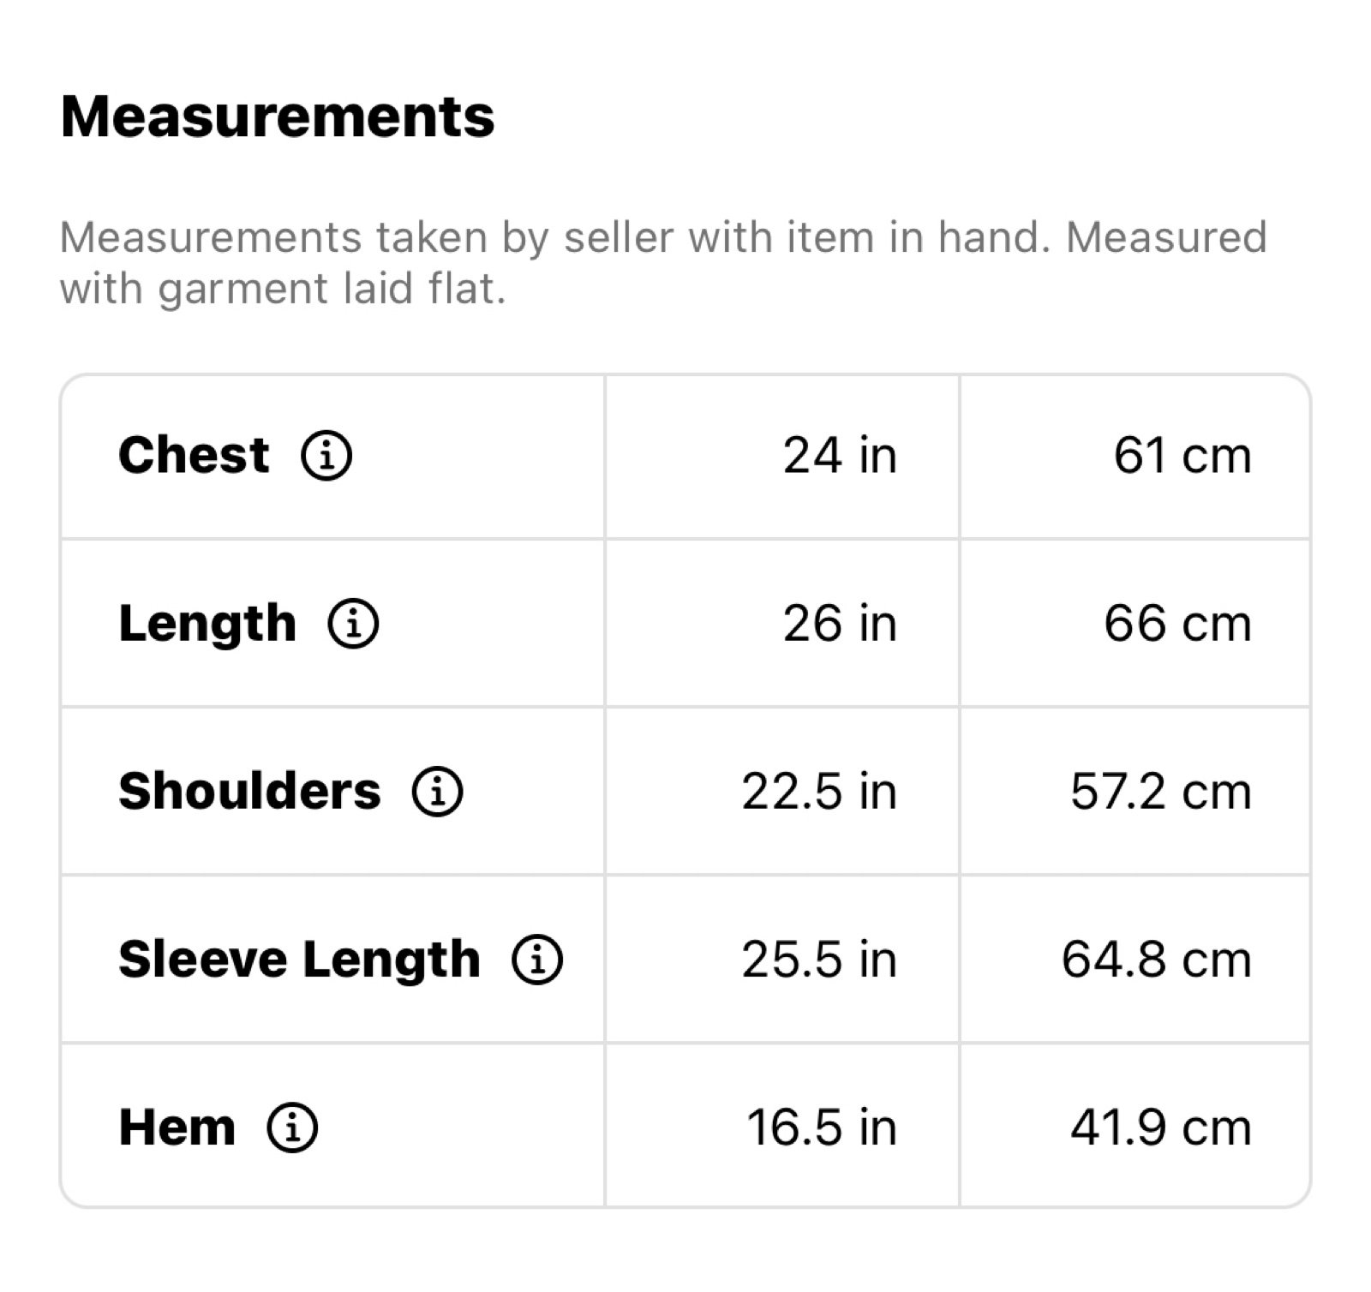Select the Sleeve Length row label
This screenshot has height=1292, width=1371.
pos(299,960)
